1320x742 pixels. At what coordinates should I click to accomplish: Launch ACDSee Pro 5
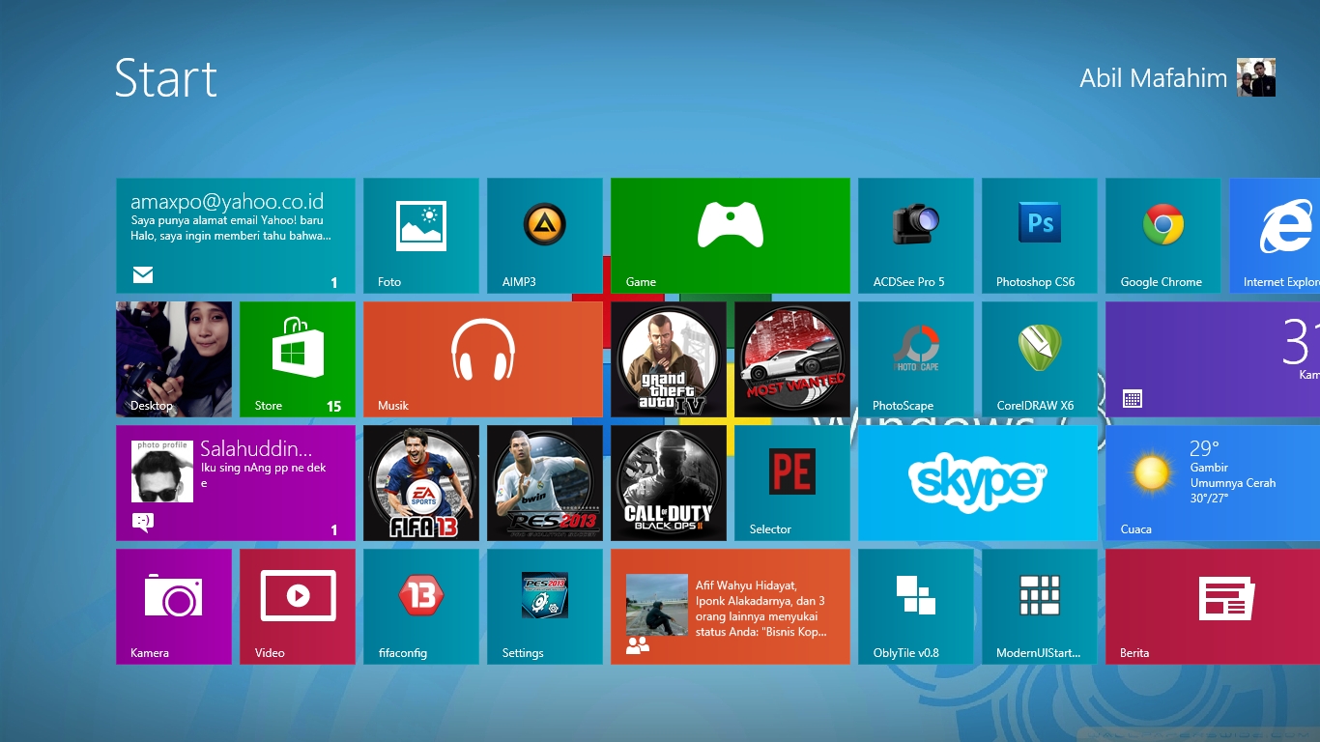[916, 236]
